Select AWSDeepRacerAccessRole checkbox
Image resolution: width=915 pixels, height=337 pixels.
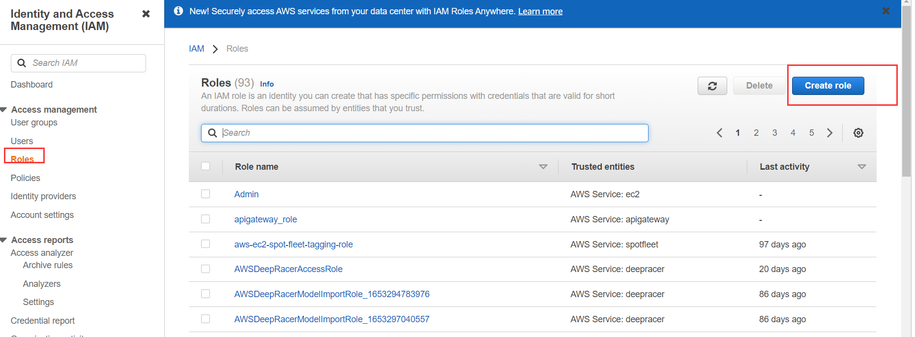tap(206, 269)
